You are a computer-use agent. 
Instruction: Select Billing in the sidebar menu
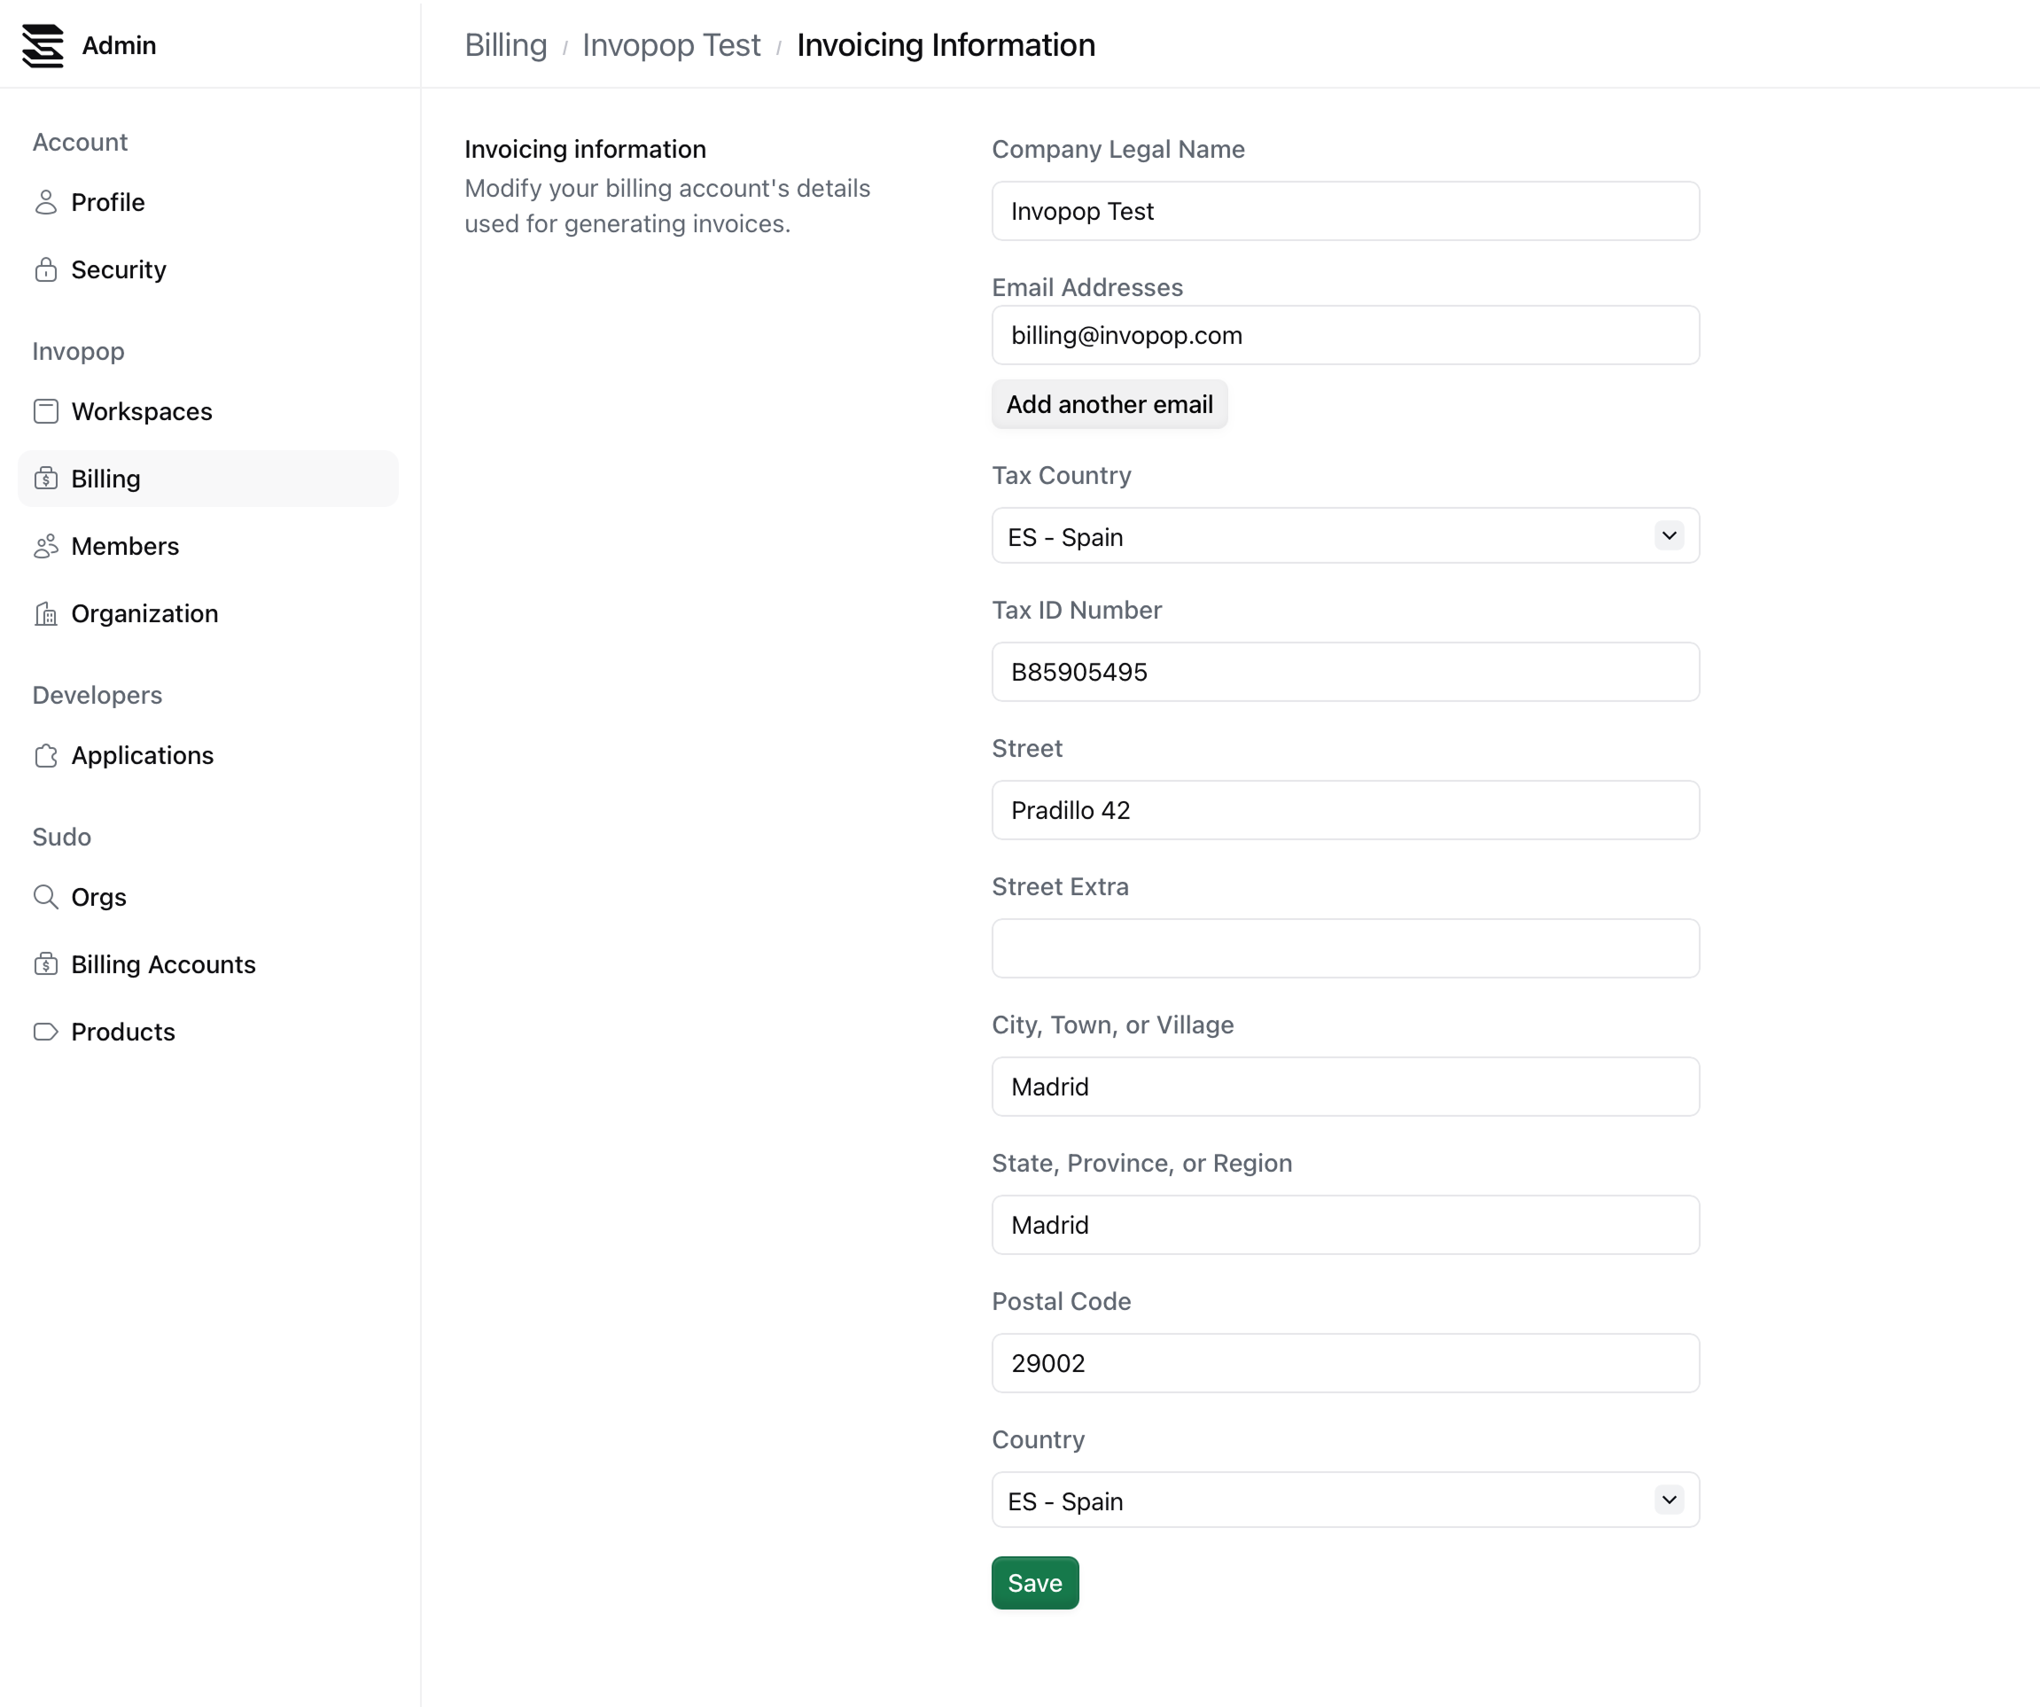[x=105, y=479]
